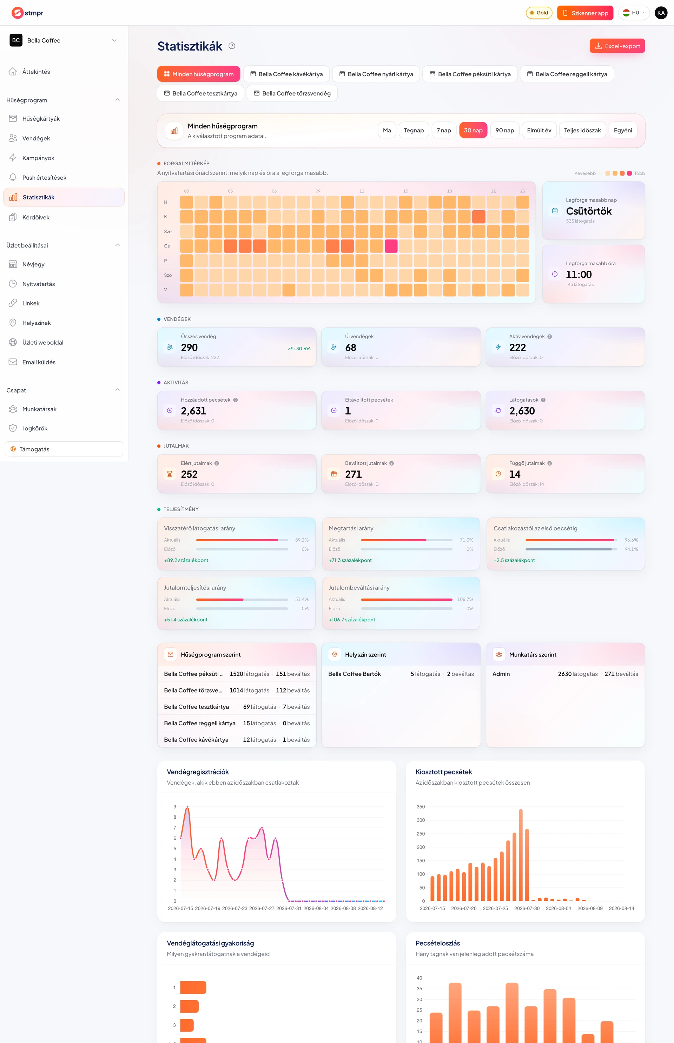
Task: Select Teljes időszak range
Action: [x=582, y=131]
